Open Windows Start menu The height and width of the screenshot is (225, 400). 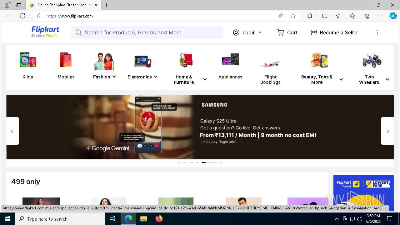tap(7, 219)
